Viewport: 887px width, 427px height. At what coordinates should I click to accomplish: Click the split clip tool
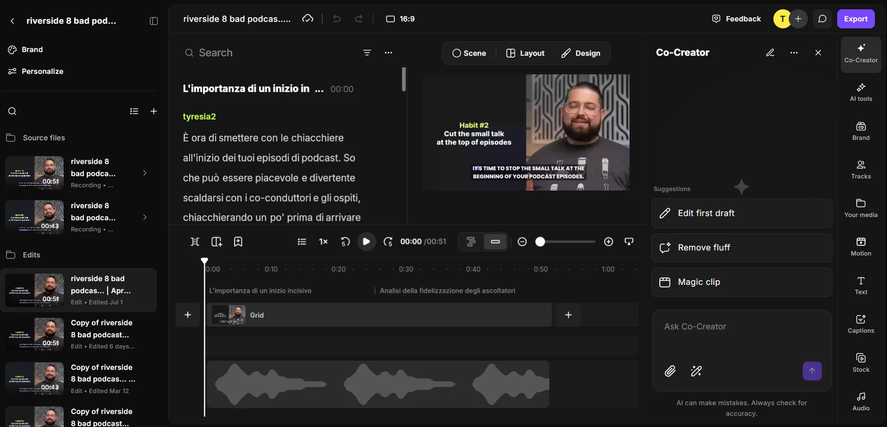(x=195, y=242)
